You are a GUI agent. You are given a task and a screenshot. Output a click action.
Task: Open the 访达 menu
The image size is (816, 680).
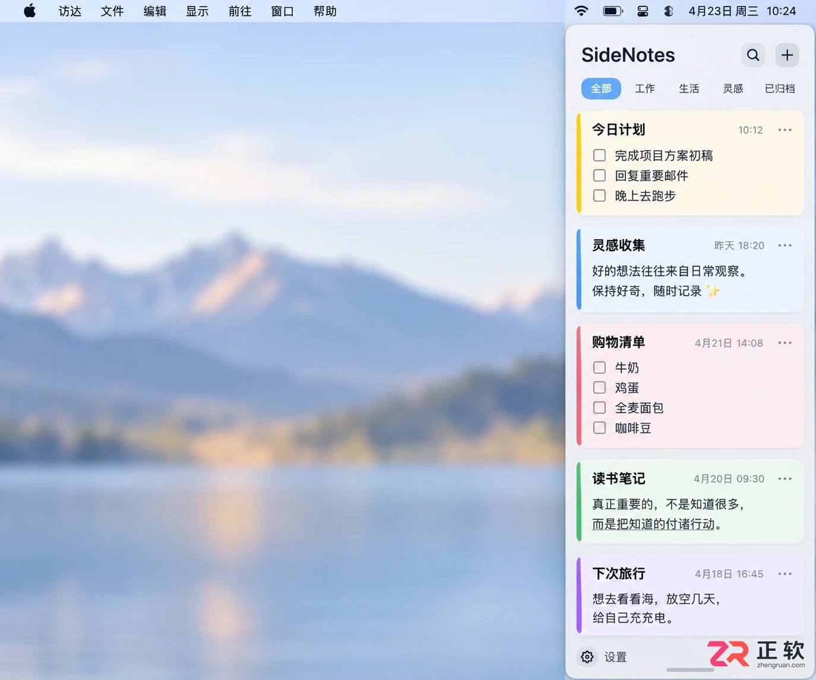click(70, 11)
